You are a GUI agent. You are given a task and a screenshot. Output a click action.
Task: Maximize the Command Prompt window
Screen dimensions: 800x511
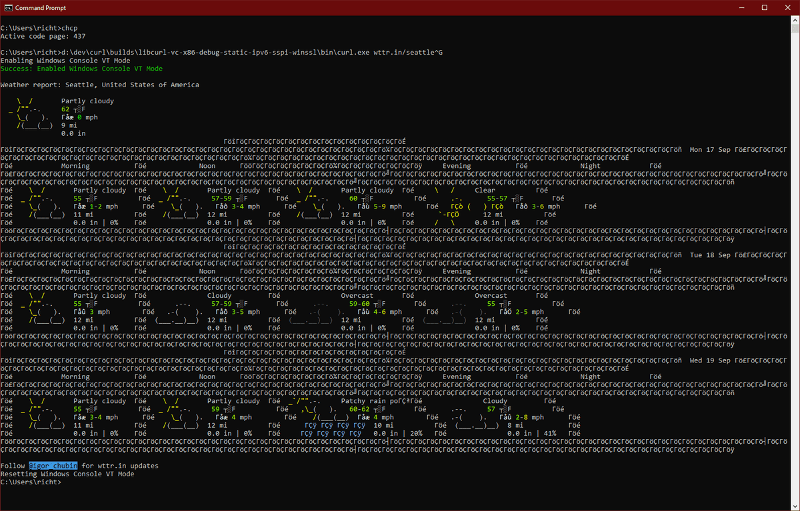[x=763, y=8]
